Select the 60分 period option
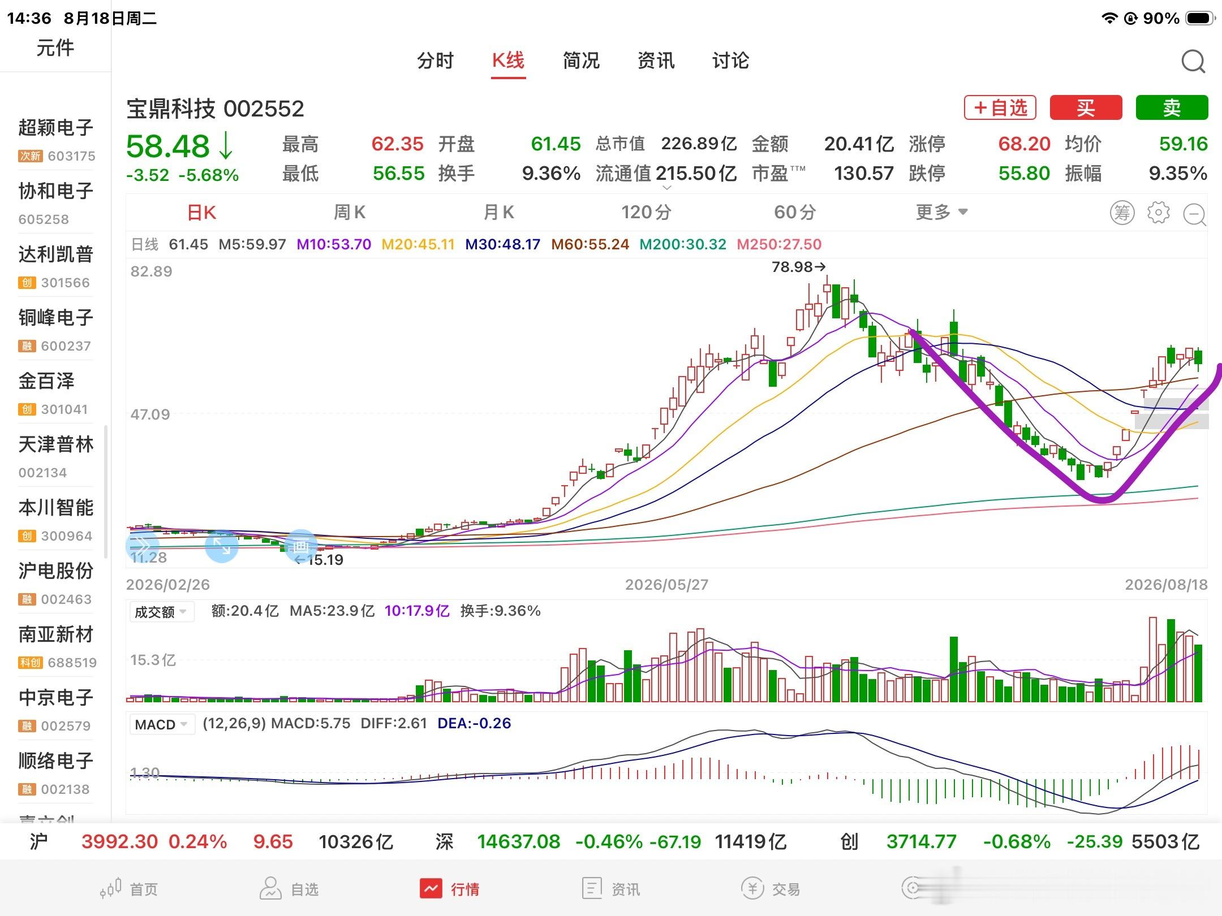The image size is (1222, 916). (795, 213)
